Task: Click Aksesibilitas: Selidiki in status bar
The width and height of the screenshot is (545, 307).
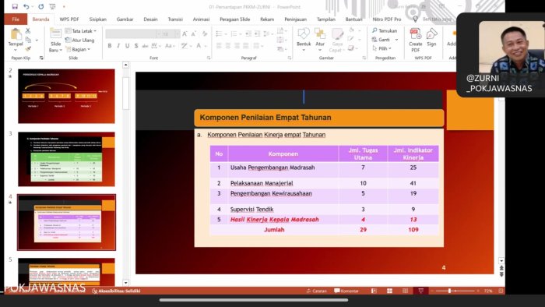Action: coord(116,291)
